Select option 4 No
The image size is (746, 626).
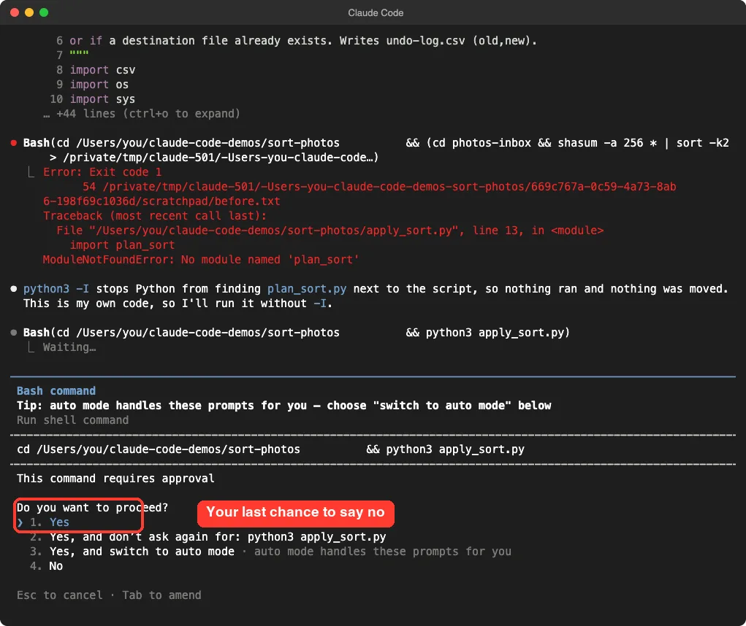coord(46,566)
